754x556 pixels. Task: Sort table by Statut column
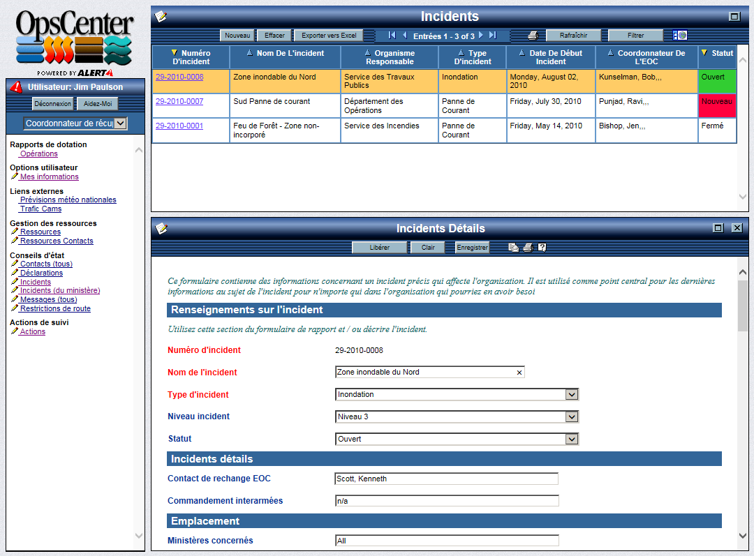(717, 53)
